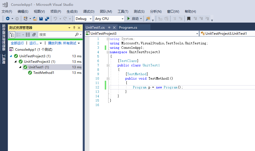Click the hierarchy view icon in Test Explorer

point(12,35)
